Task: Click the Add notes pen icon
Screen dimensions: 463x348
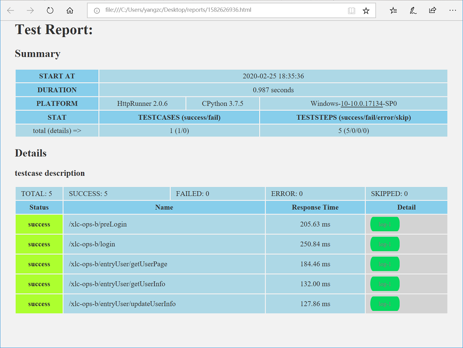Action: pyautogui.click(x=413, y=11)
